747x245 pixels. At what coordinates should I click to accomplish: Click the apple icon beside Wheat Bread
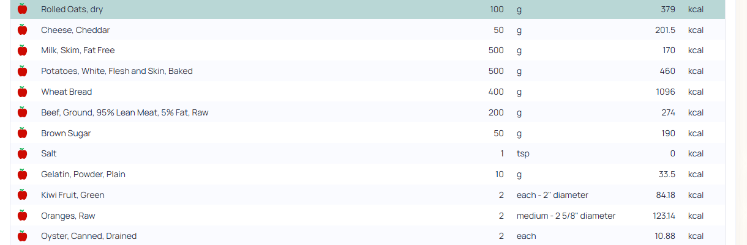[23, 92]
